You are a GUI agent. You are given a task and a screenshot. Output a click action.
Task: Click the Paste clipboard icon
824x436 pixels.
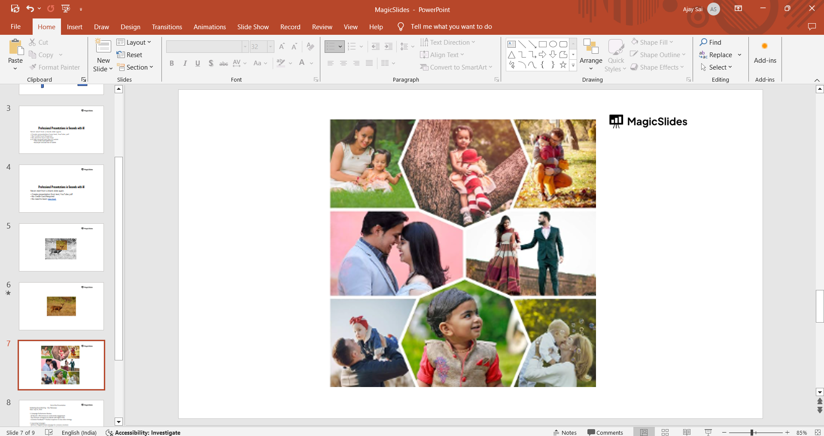[15, 47]
